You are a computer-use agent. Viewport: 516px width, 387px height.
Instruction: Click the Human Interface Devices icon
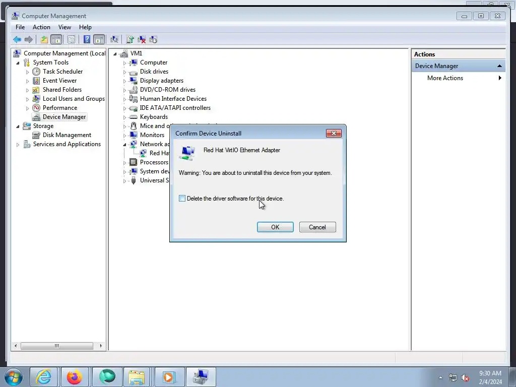coord(133,99)
